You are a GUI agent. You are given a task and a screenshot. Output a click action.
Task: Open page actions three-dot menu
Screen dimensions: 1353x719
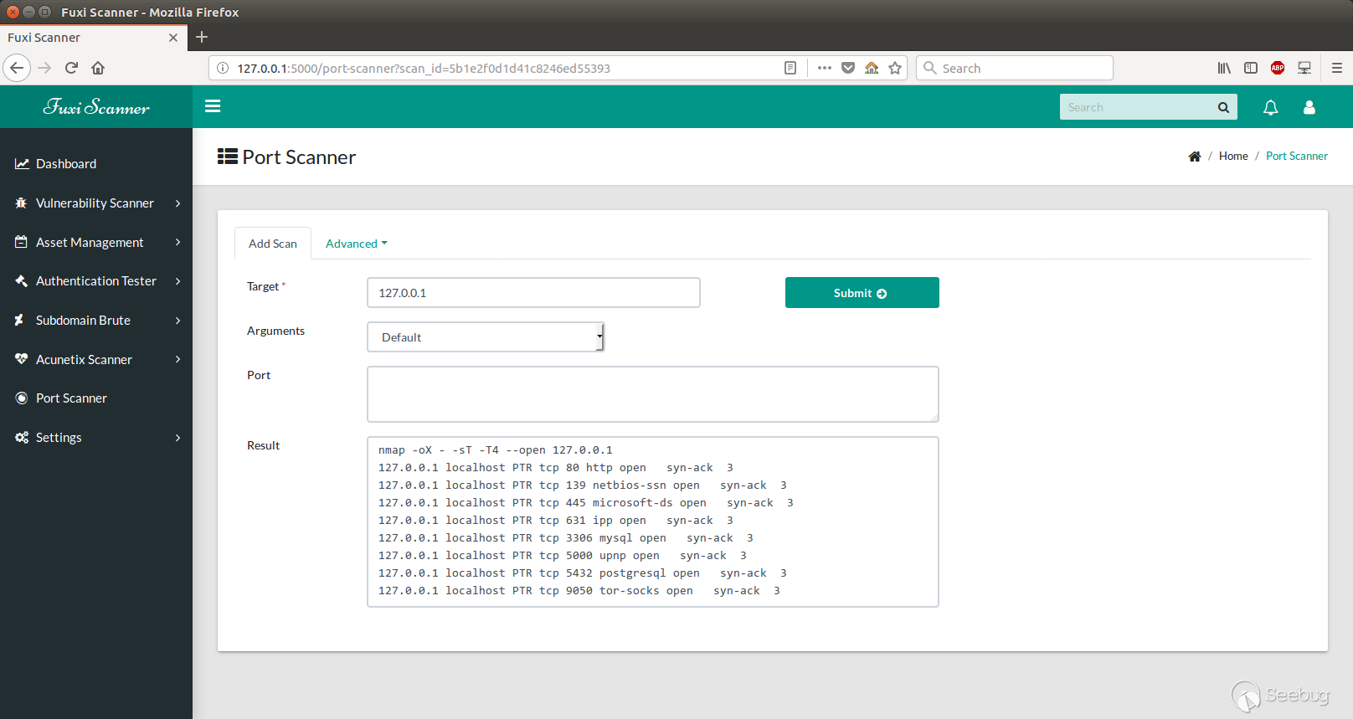(825, 68)
